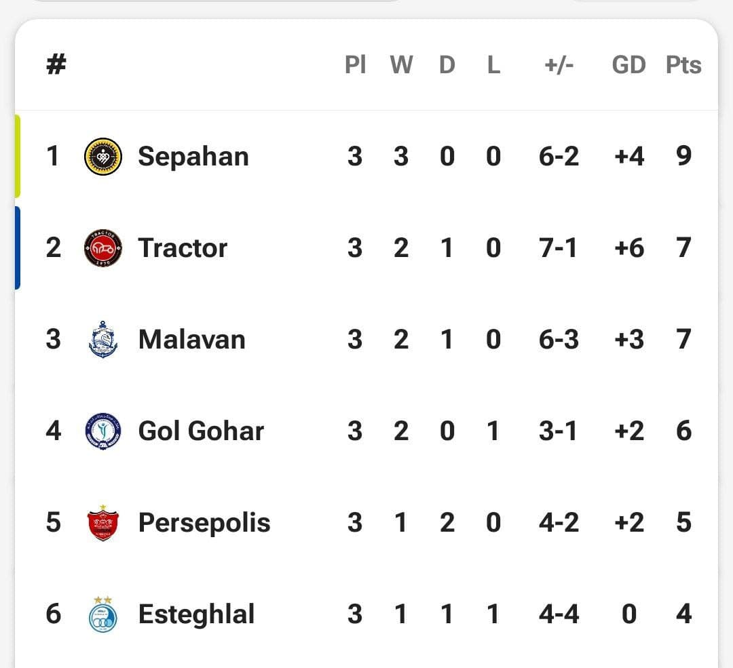Open the Tractor team page
The width and height of the screenshot is (733, 668).
[x=183, y=248]
